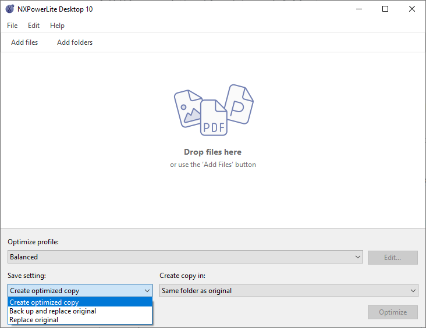426x328 pixels.
Task: Collapse the Save setting combo box
Action: (x=80, y=291)
